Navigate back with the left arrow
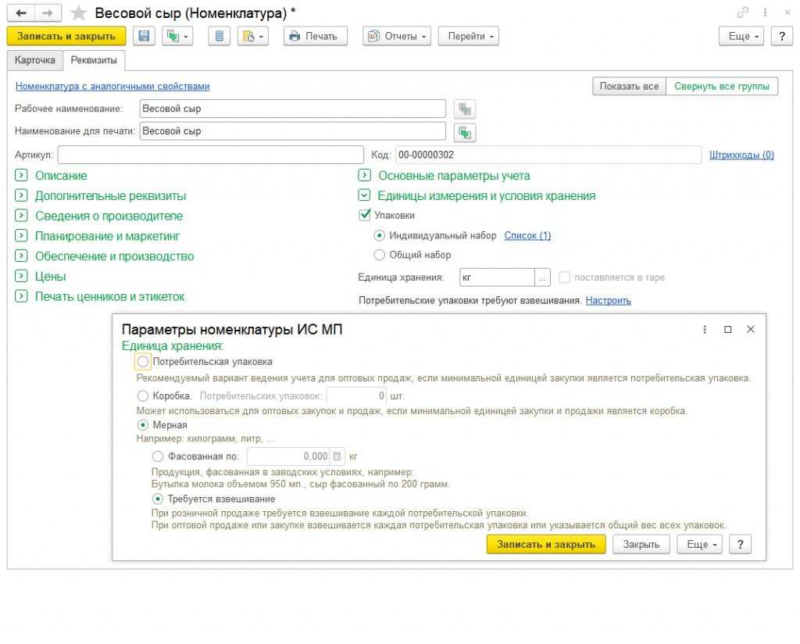 pos(21,13)
